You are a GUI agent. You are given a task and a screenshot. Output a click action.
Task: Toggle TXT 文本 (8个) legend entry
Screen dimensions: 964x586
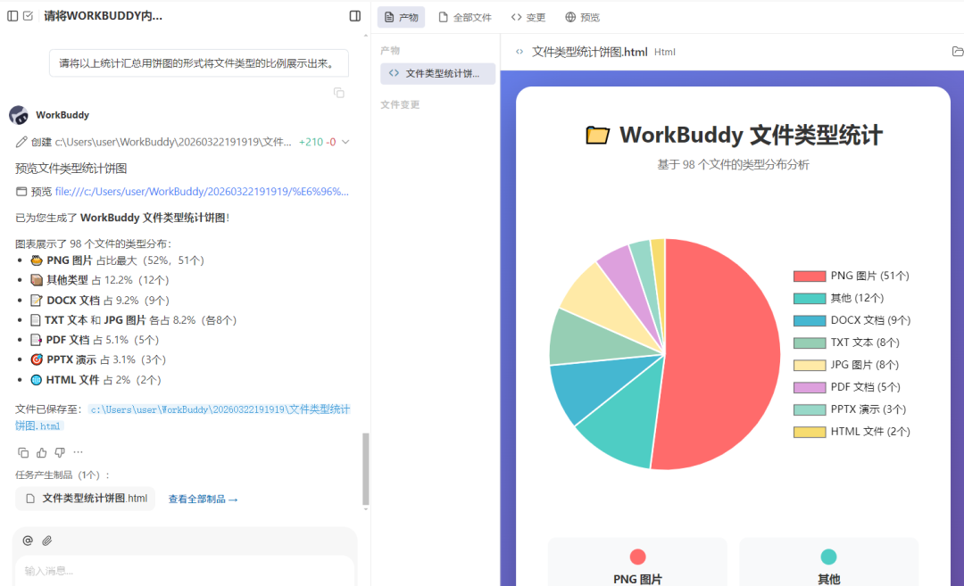pos(846,343)
